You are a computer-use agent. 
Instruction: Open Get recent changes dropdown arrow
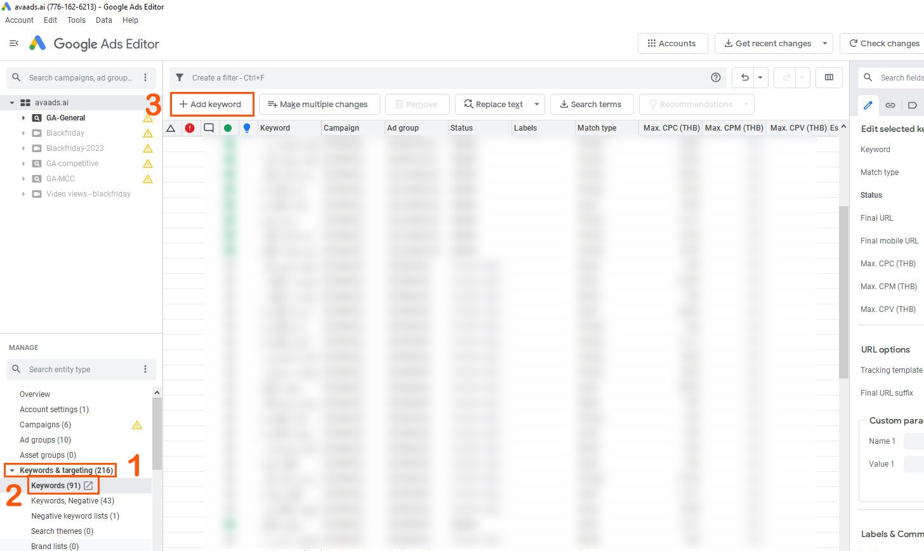824,44
